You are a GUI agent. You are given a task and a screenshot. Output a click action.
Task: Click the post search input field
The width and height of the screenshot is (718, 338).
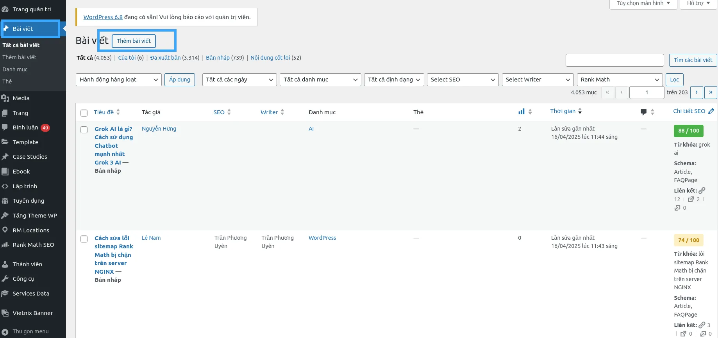614,60
